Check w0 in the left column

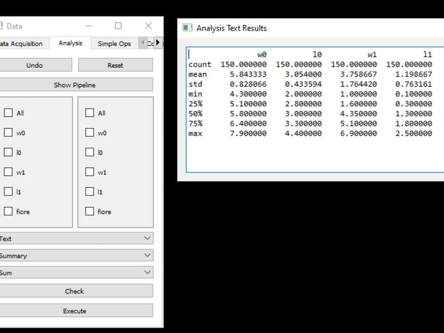click(x=8, y=132)
